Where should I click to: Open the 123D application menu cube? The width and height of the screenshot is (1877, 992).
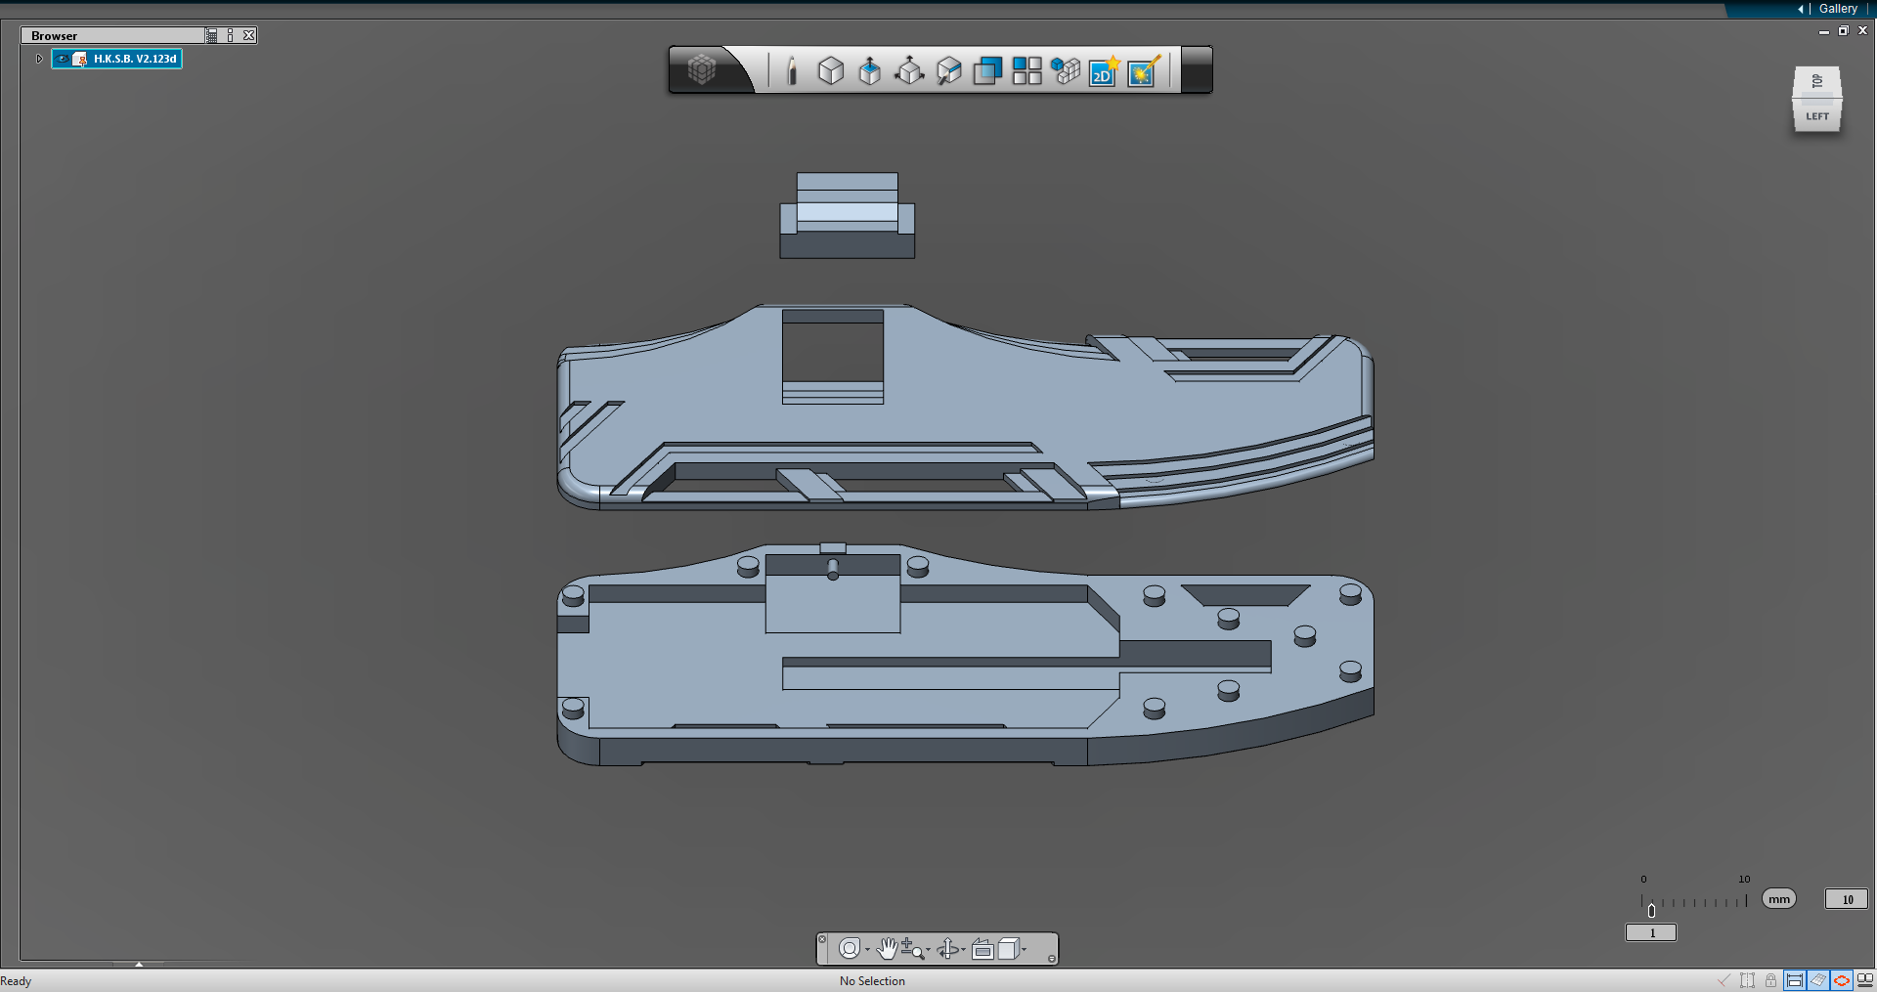pos(701,69)
